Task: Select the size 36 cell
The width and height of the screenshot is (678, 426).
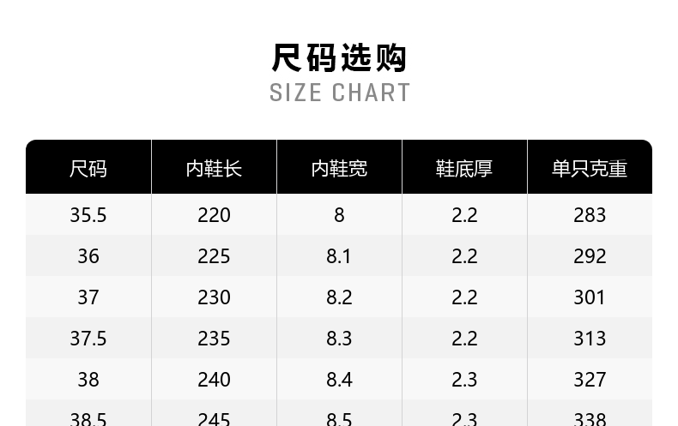Action: pyautogui.click(x=88, y=256)
